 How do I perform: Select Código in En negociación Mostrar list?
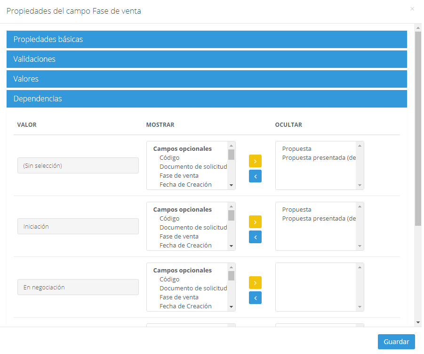169,279
